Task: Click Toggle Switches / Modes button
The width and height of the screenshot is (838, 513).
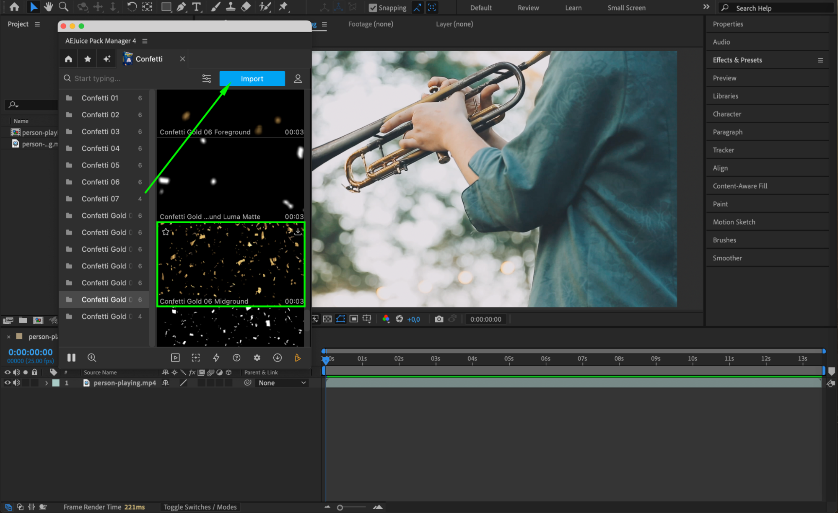Action: (x=200, y=507)
